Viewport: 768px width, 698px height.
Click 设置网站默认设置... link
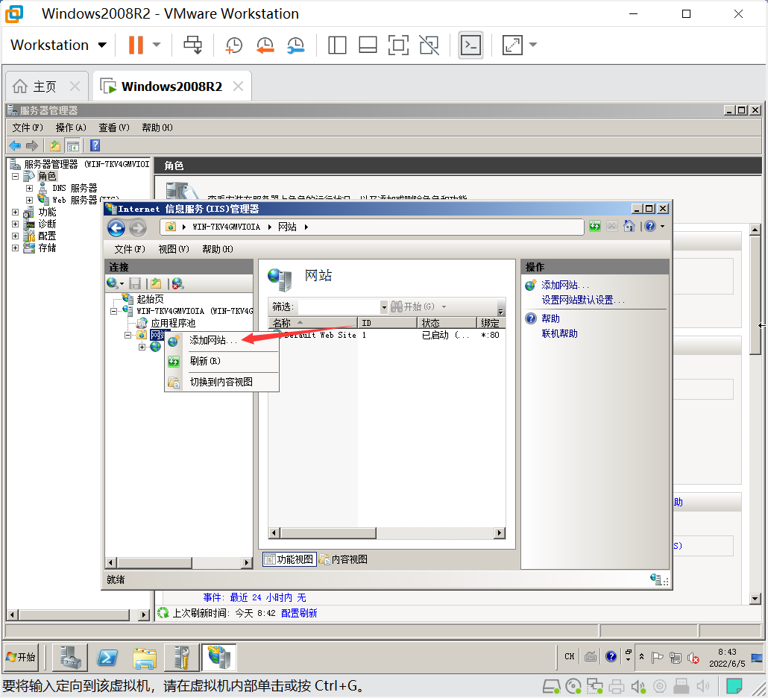pyautogui.click(x=583, y=301)
